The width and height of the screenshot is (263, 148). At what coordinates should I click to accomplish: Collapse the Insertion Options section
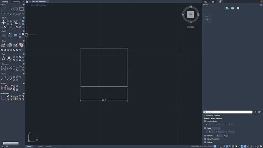point(204,116)
